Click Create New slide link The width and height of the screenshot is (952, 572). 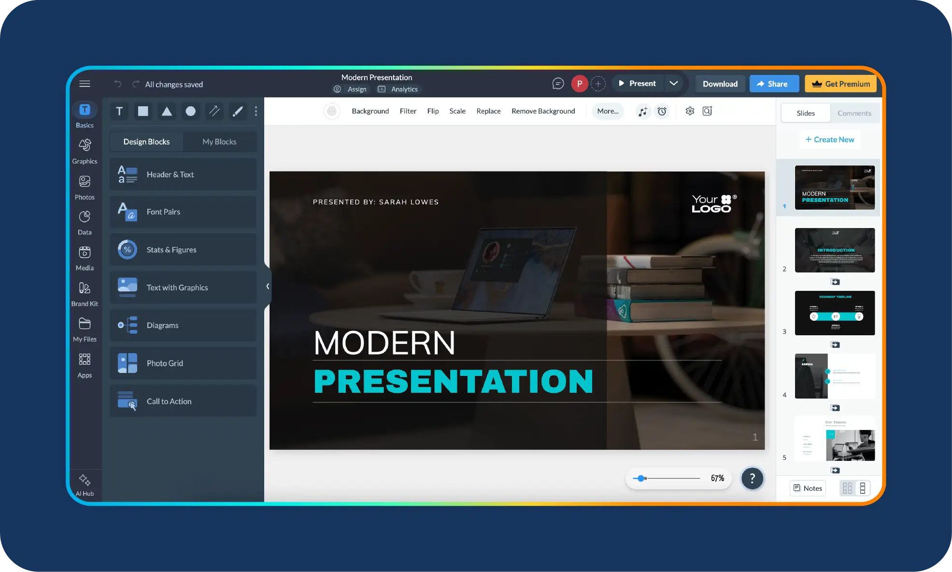tap(829, 140)
